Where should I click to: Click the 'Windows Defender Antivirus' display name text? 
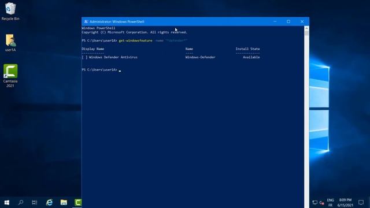click(x=113, y=57)
